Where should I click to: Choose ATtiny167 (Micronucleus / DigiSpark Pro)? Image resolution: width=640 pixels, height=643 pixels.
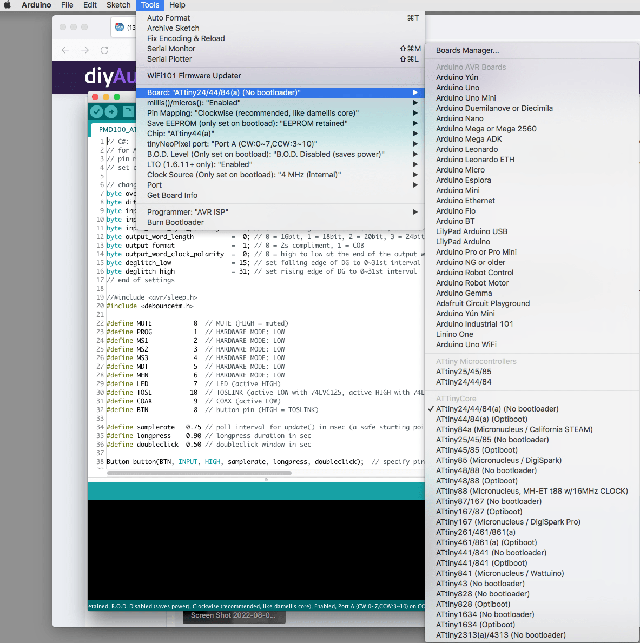[532, 522]
